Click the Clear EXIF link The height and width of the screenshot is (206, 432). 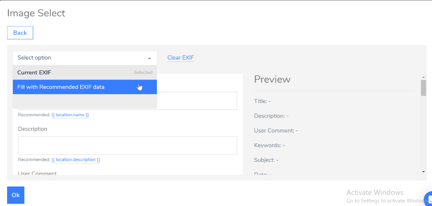click(x=180, y=58)
